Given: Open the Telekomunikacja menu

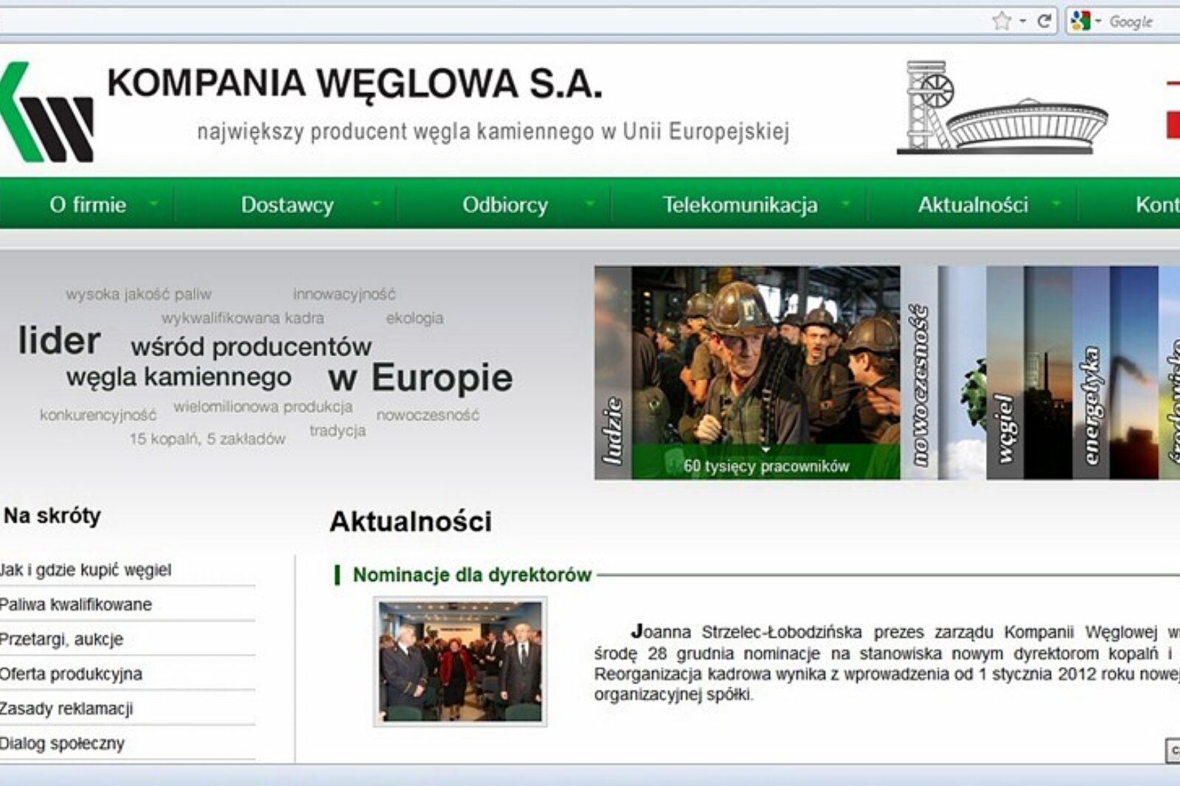Looking at the screenshot, I should click(x=740, y=205).
